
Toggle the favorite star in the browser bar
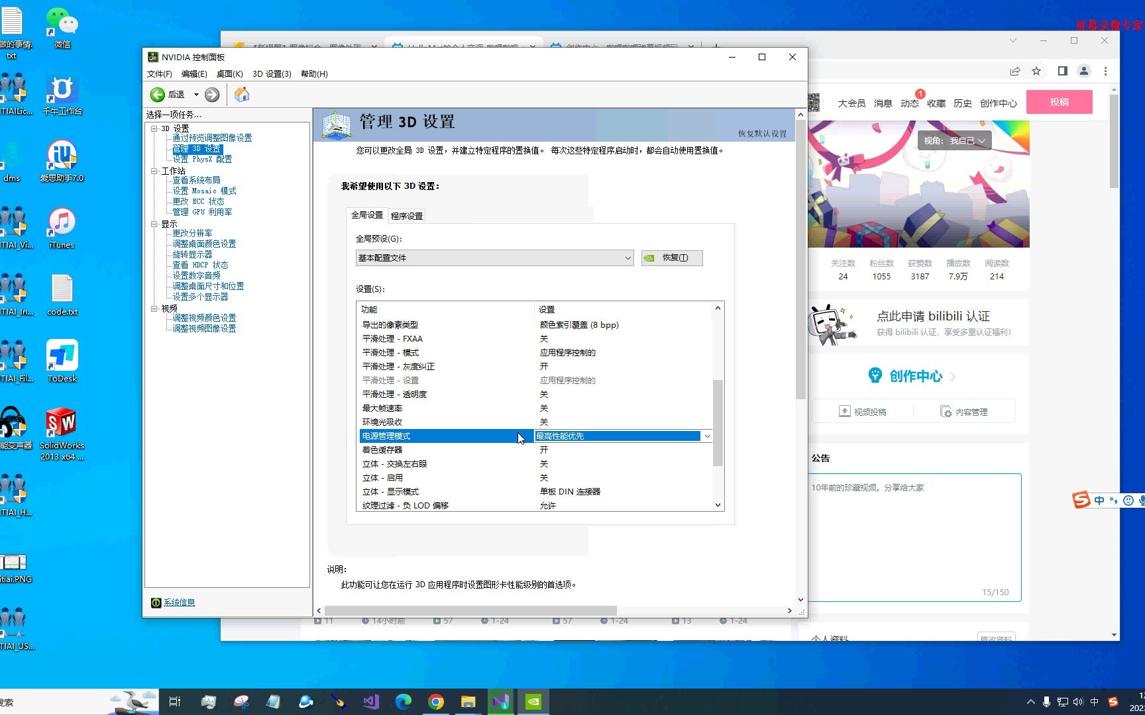(x=1036, y=71)
